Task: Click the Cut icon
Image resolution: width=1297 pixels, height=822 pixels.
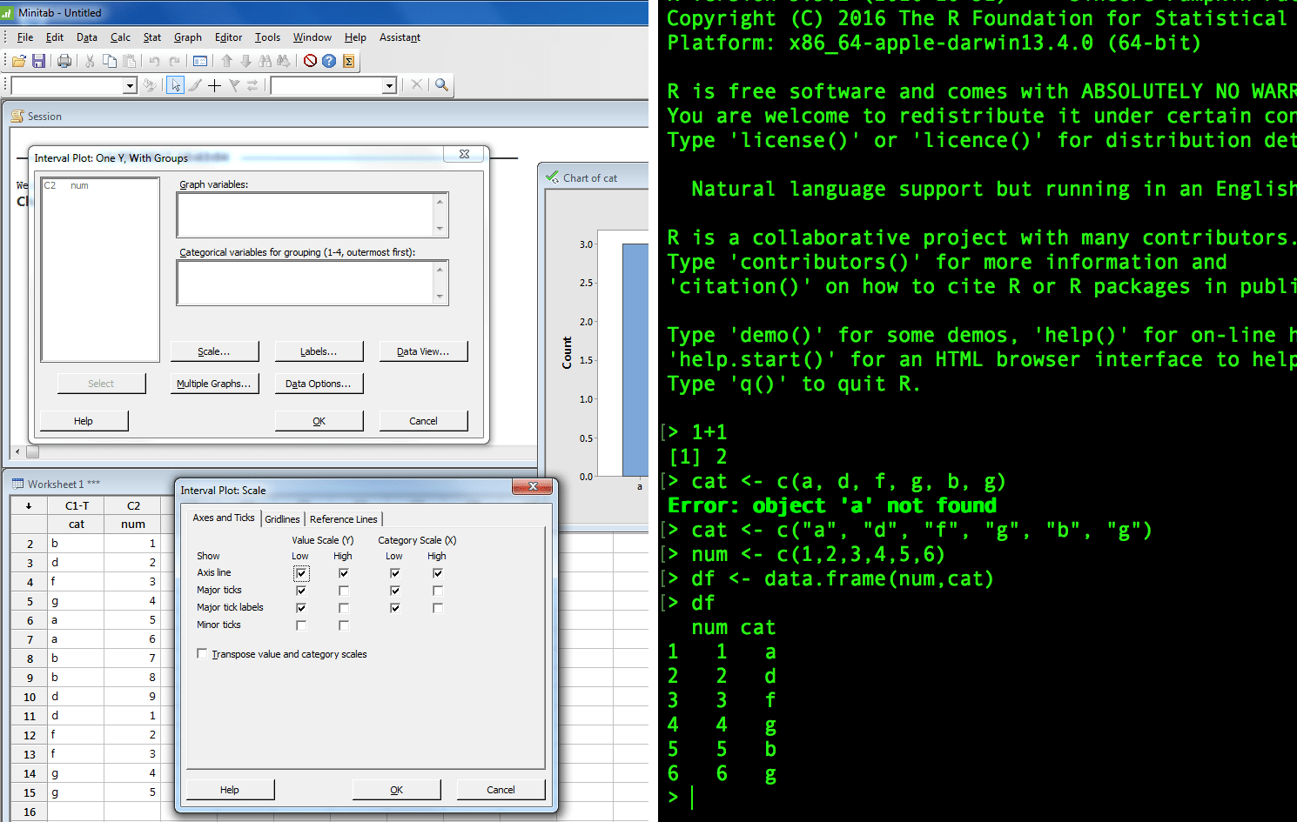Action: 90,61
